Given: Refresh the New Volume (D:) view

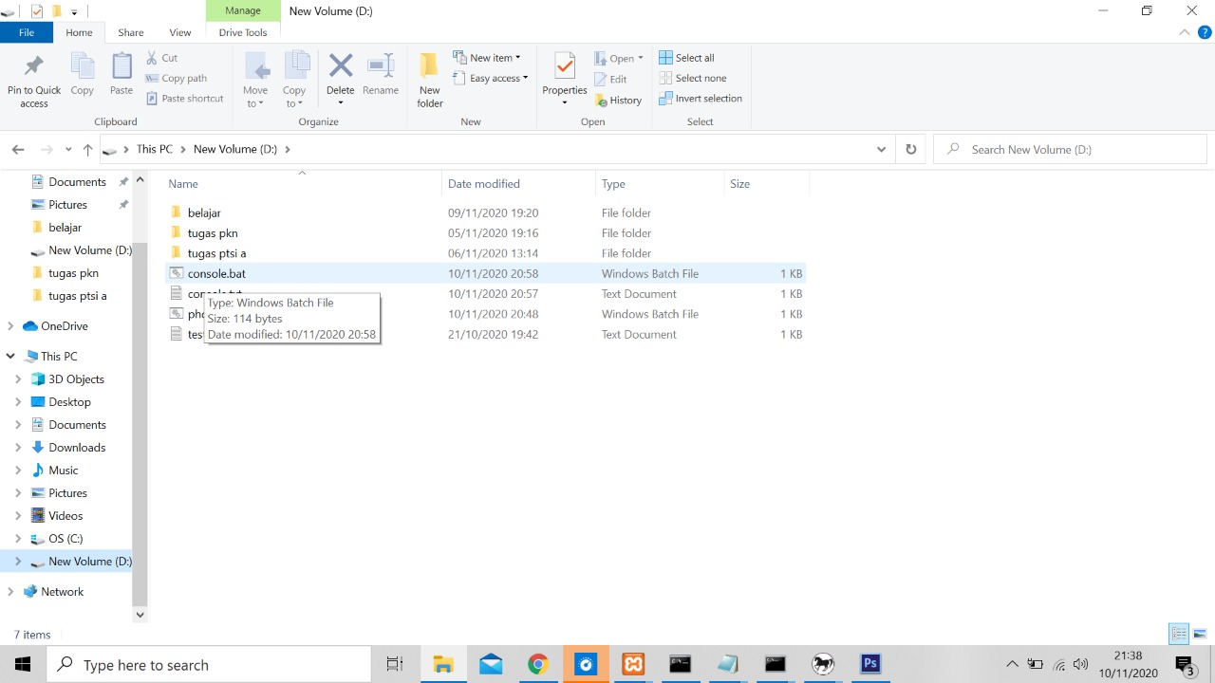Looking at the screenshot, I should [x=910, y=149].
